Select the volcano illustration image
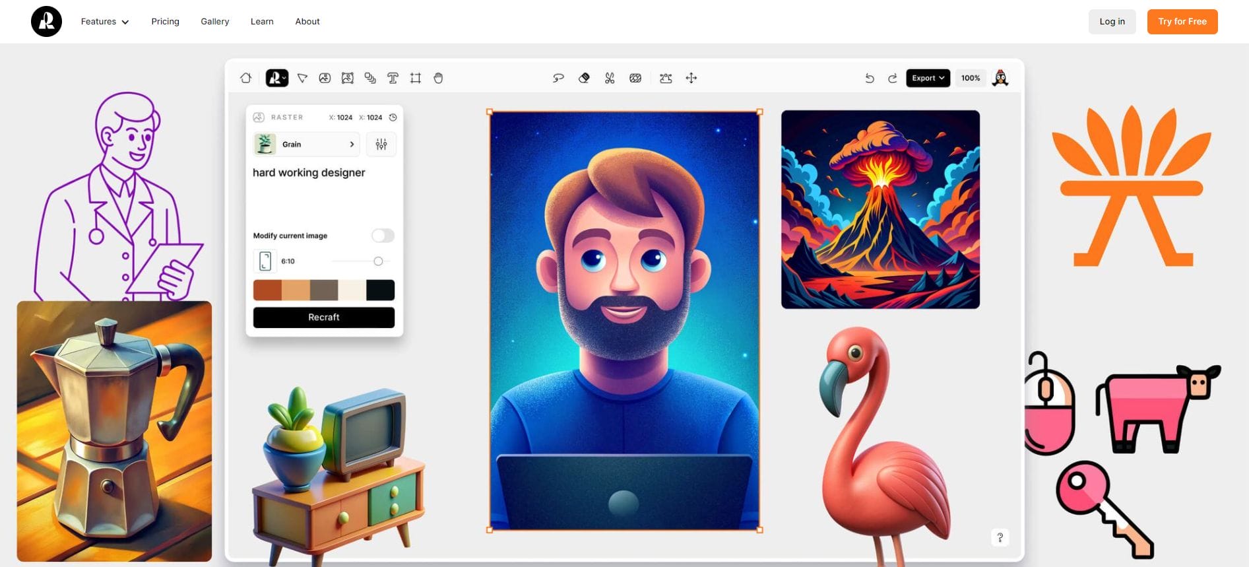Image resolution: width=1249 pixels, height=567 pixels. point(880,209)
